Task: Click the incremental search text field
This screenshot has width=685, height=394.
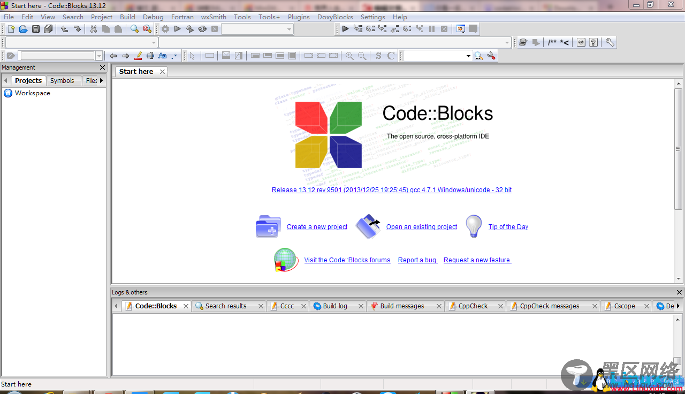Action: (x=57, y=56)
